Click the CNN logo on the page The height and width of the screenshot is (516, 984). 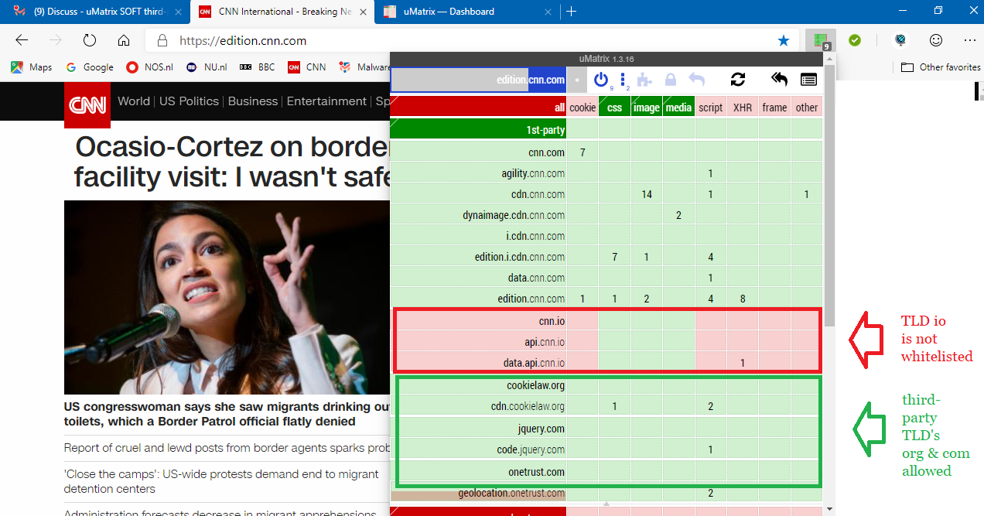pyautogui.click(x=87, y=105)
